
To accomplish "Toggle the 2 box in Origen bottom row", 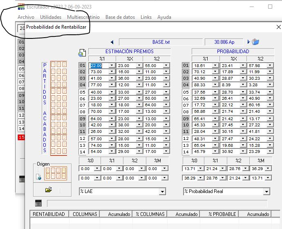I will [x=58, y=176].
